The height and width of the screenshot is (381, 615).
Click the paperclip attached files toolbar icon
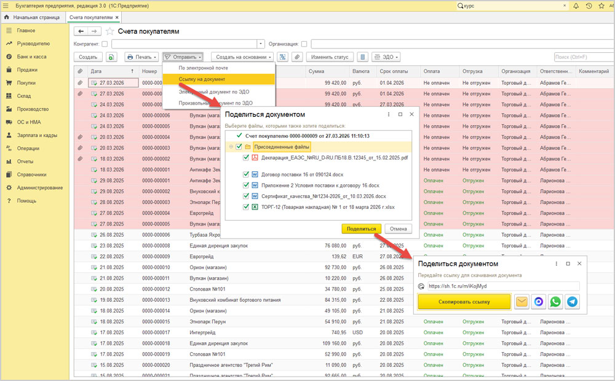click(x=297, y=57)
